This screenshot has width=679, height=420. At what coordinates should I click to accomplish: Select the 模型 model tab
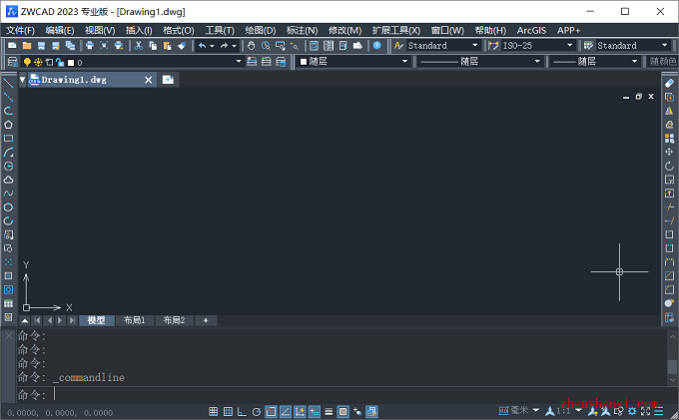[x=96, y=320]
